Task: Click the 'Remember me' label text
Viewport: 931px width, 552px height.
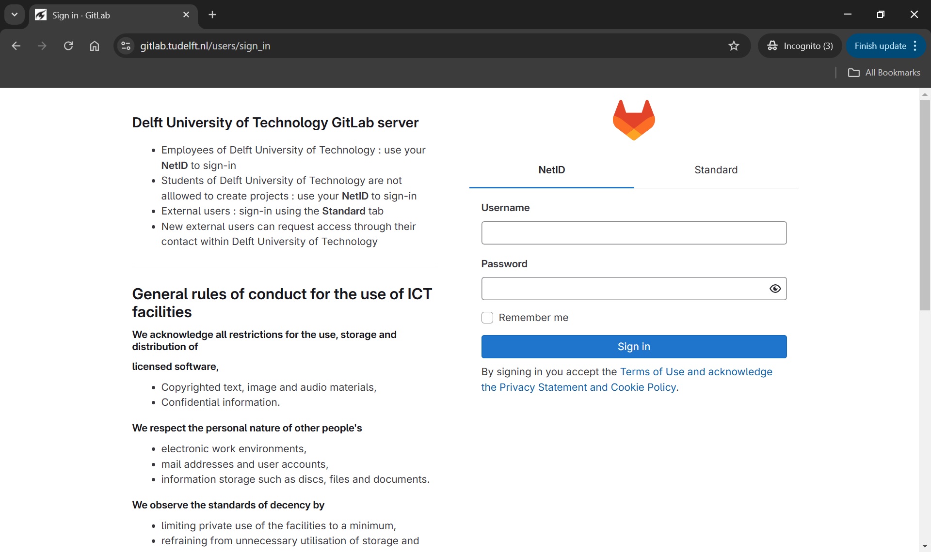Action: 533,318
